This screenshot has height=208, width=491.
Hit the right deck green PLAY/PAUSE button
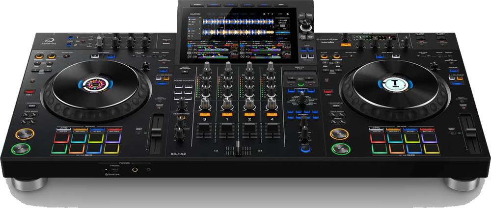tap(341, 149)
